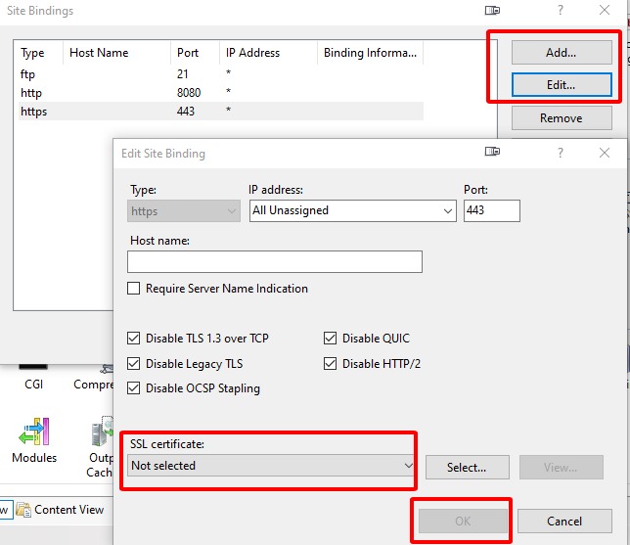Click the Cancel button
The width and height of the screenshot is (630, 545).
[564, 522]
